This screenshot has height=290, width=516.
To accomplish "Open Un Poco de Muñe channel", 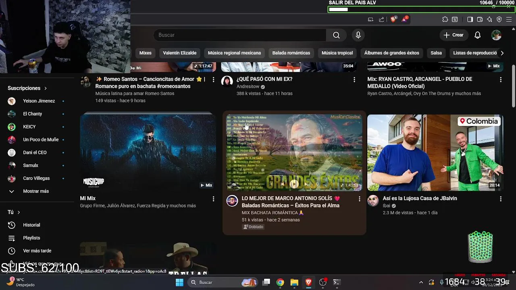I will 37,140.
